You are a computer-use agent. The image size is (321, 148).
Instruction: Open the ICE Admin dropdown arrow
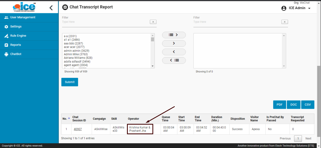click(309, 9)
